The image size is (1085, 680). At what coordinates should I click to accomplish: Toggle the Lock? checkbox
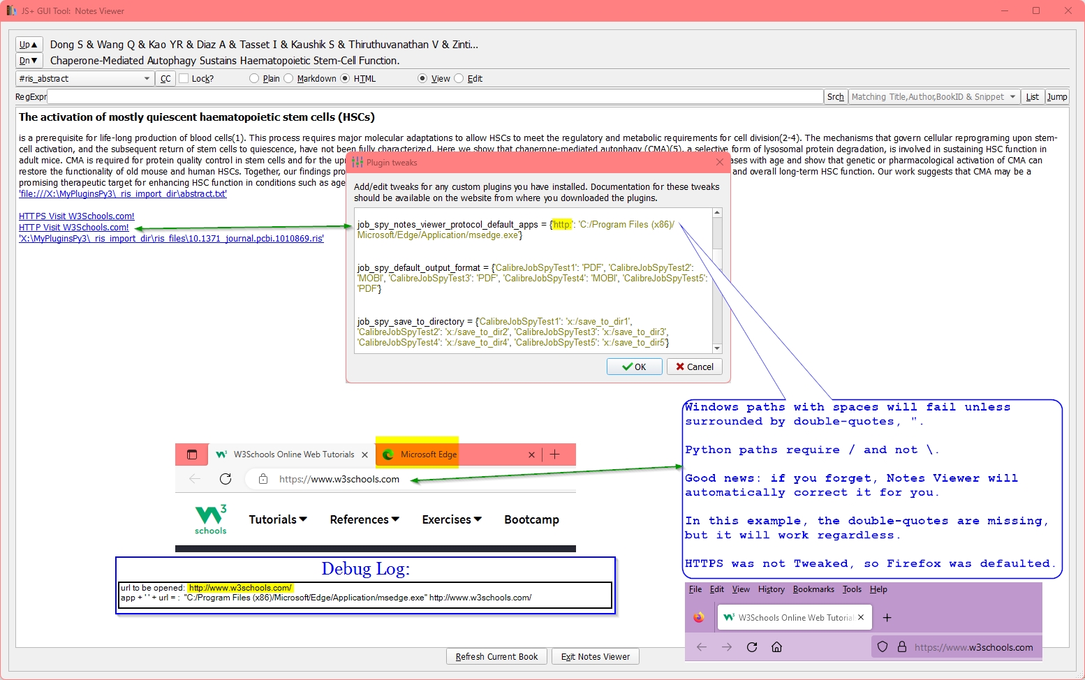pyautogui.click(x=184, y=78)
